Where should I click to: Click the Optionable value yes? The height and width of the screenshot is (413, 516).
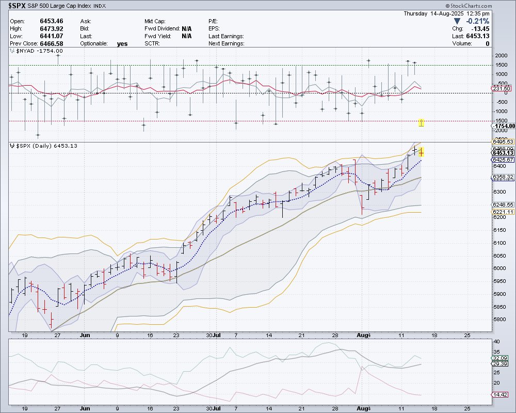tap(122, 44)
